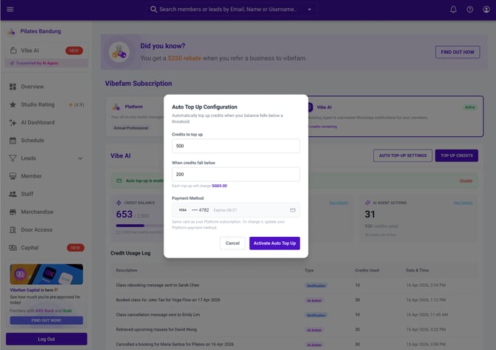Image resolution: width=496 pixels, height=350 pixels.
Task: Click FIND OUT NOW on Capital promo
Action: pos(47,320)
